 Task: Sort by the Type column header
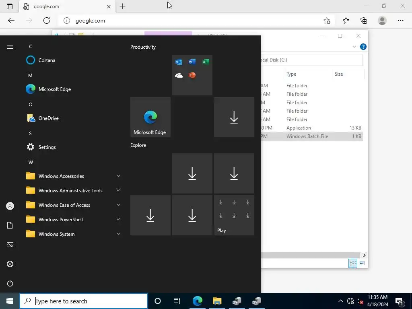coord(308,74)
